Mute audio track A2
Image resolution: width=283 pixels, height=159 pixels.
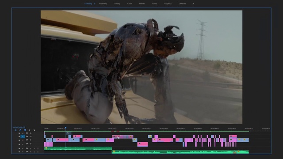(31, 152)
